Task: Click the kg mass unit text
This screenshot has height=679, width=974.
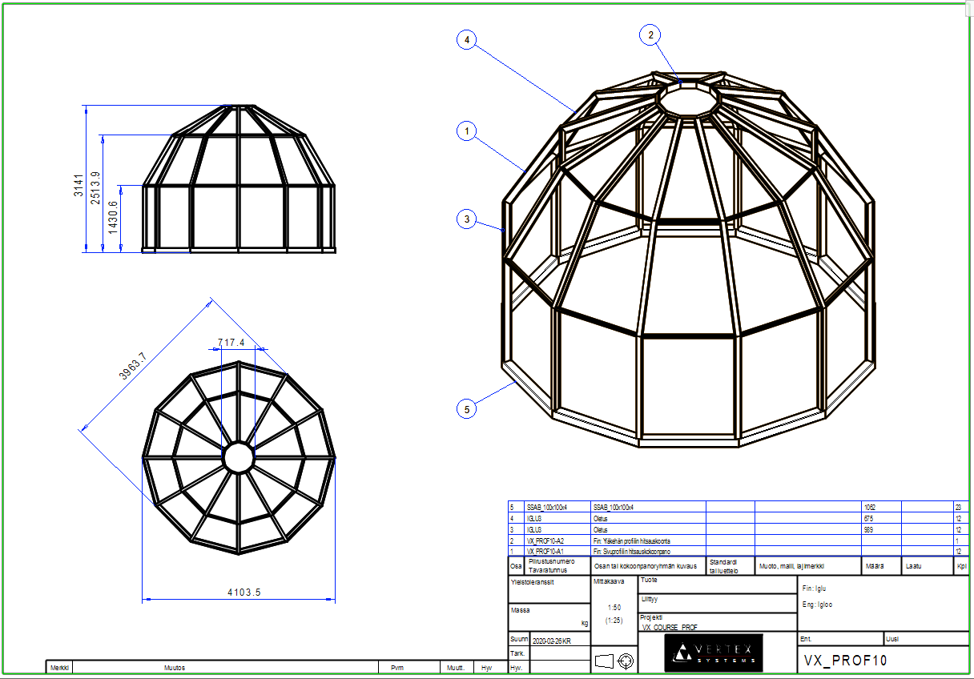Action: pos(584,622)
